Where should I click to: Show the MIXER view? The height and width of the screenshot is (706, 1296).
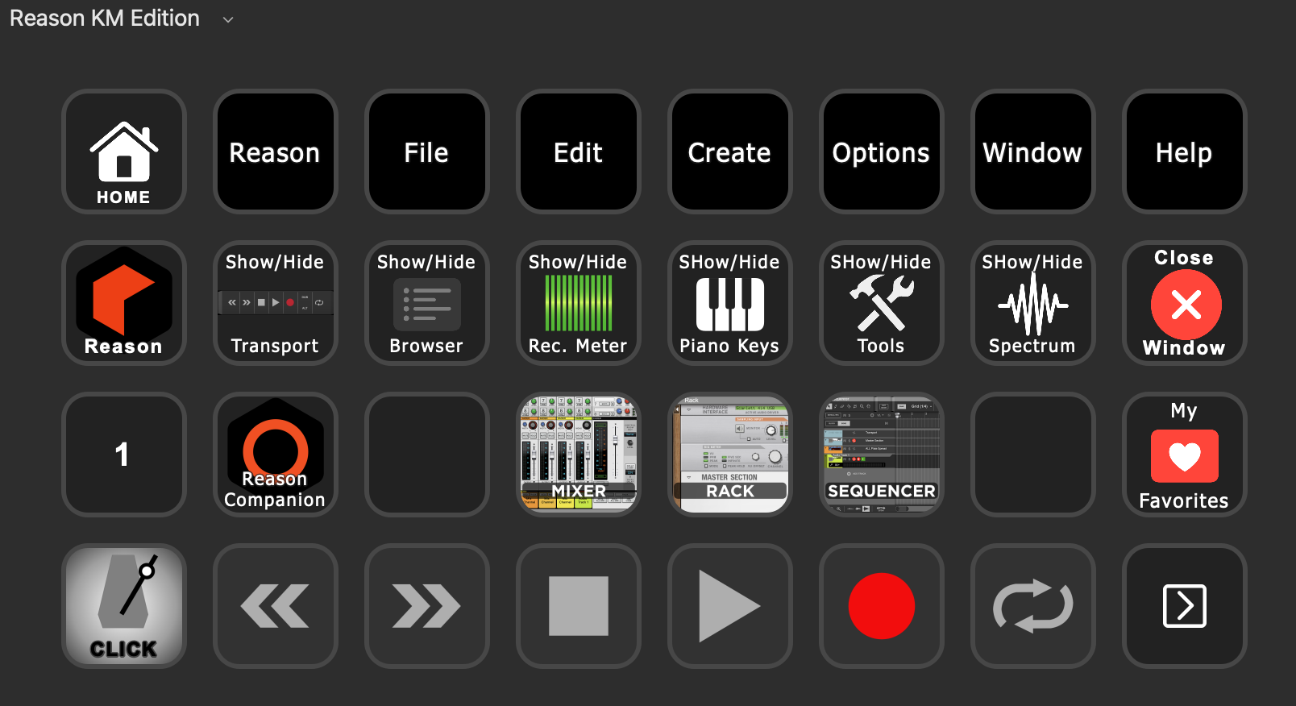point(579,455)
